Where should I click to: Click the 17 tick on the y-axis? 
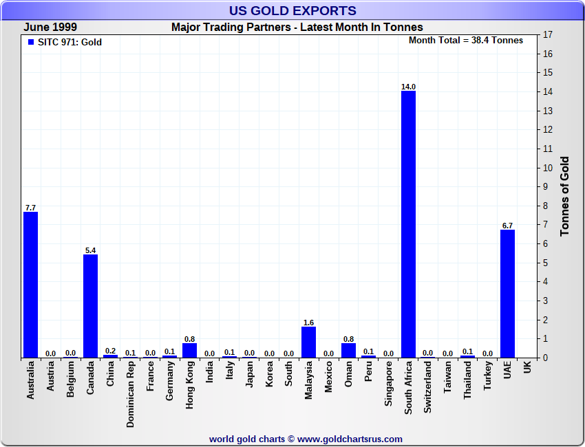(x=548, y=34)
